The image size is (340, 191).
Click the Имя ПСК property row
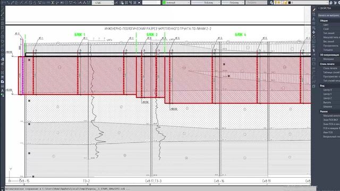[x=331, y=132]
